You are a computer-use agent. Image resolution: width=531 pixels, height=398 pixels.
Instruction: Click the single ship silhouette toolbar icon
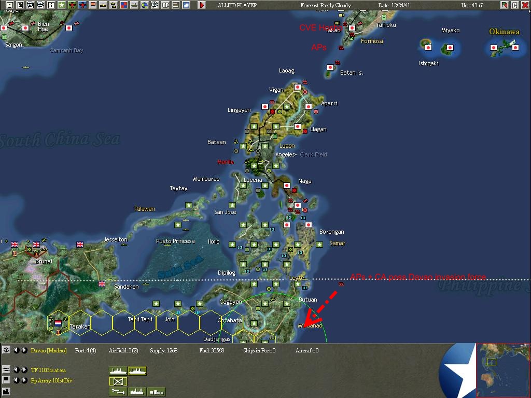click(103, 5)
